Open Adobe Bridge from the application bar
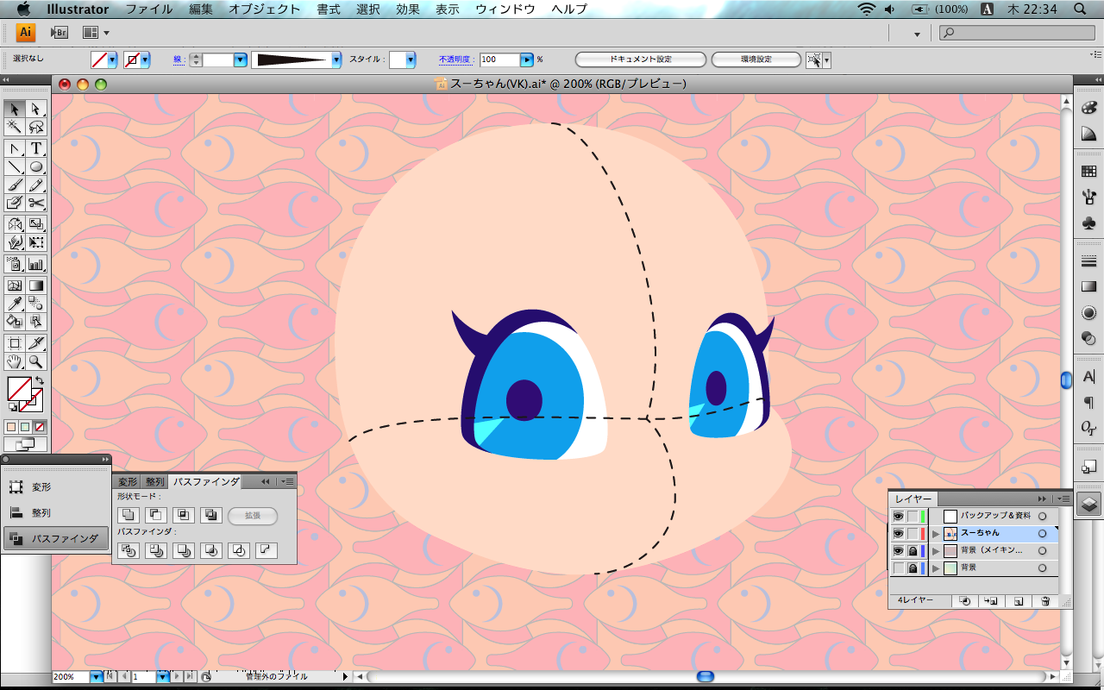1104x690 pixels. click(x=60, y=33)
